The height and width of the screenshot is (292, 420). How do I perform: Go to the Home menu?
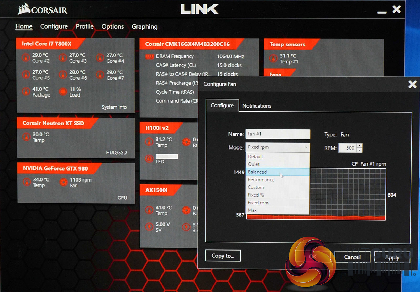pos(24,26)
